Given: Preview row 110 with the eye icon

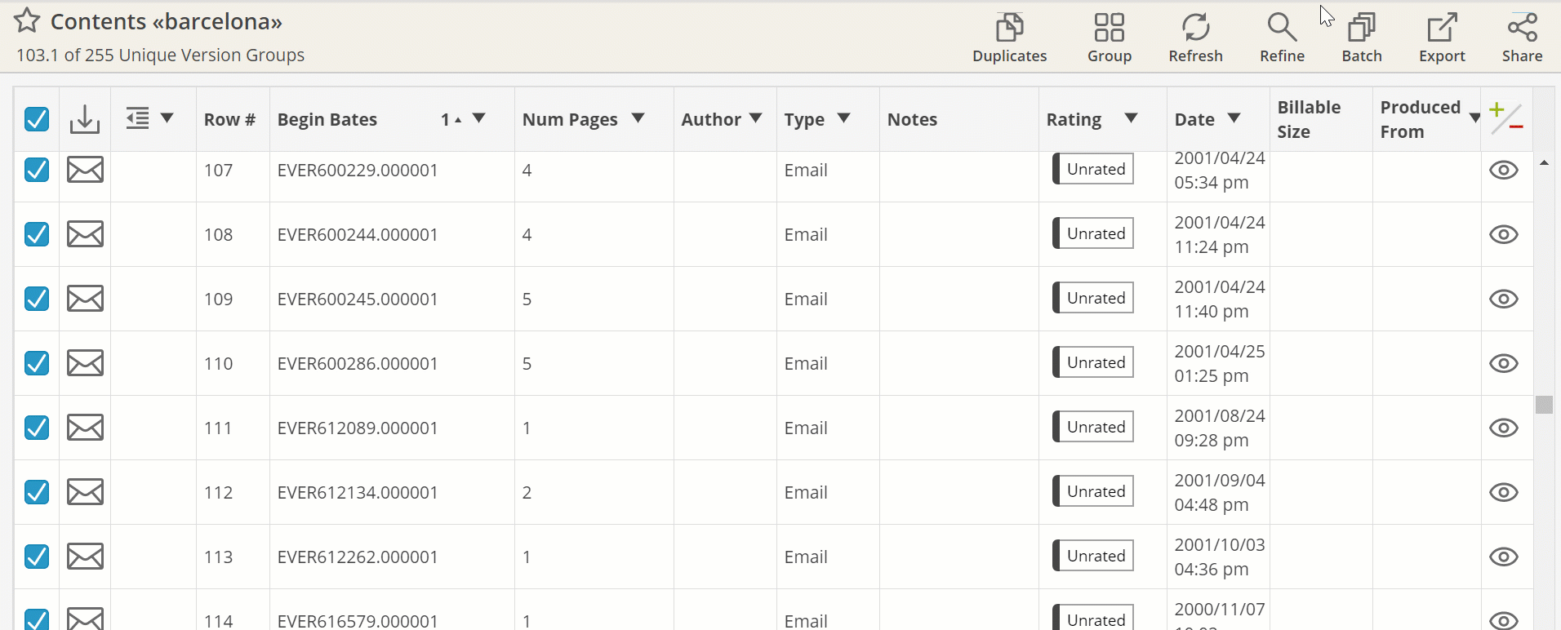Looking at the screenshot, I should click(1503, 363).
